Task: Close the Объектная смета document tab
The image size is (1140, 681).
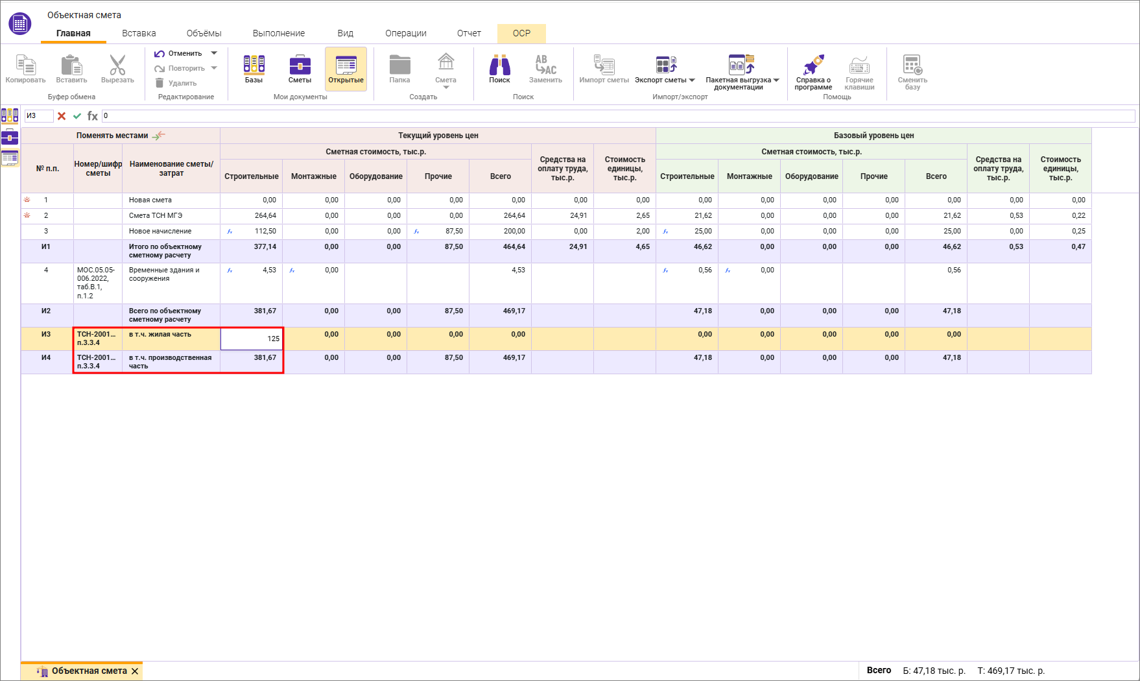Action: (x=135, y=671)
